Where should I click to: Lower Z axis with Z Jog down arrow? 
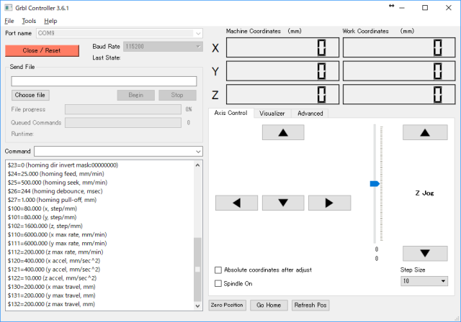click(x=425, y=254)
